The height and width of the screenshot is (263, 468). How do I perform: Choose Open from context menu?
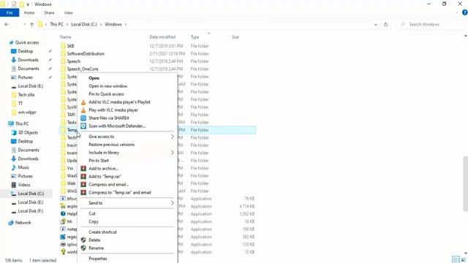(94, 78)
